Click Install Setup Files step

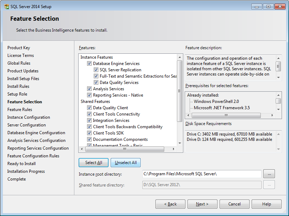pos(23,79)
